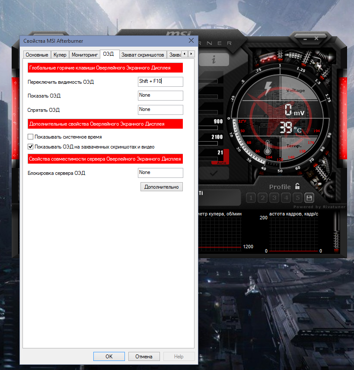The image size is (354, 370).
Task: Click the red header 'Свойства совместимости сервера Оверлейного Экранного Дисплея'
Action: 105,159
